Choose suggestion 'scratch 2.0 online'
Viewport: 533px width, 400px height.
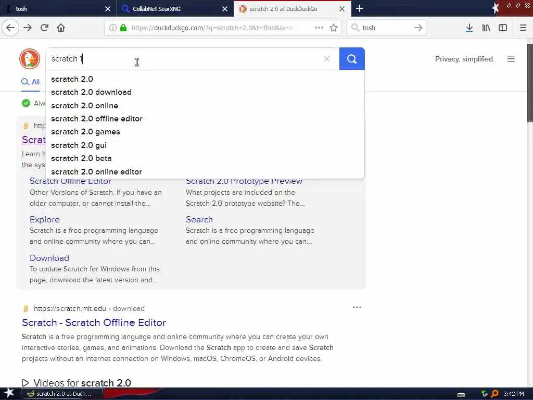[x=205, y=105]
